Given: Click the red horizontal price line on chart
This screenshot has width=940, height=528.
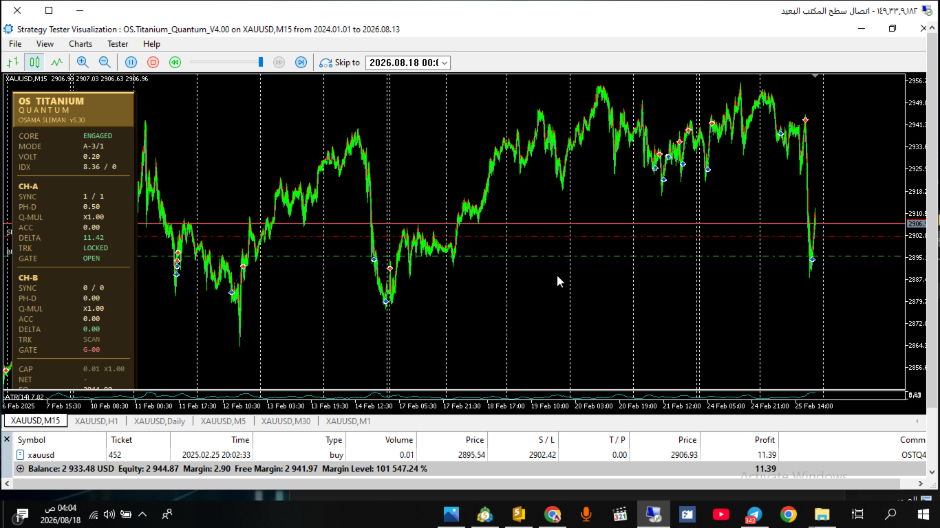Looking at the screenshot, I should (x=521, y=223).
